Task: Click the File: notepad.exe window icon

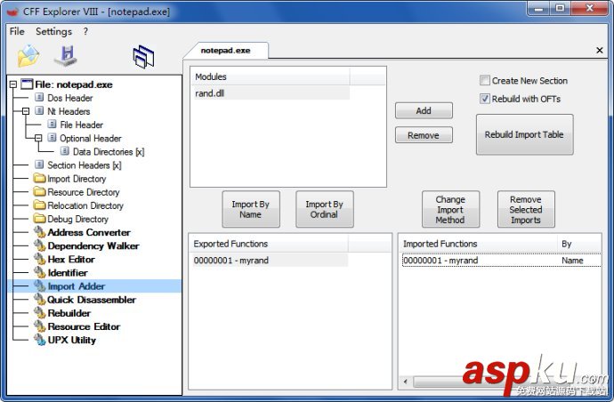Action: [x=27, y=84]
